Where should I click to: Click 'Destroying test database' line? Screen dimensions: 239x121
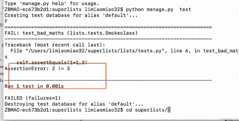point(74,104)
